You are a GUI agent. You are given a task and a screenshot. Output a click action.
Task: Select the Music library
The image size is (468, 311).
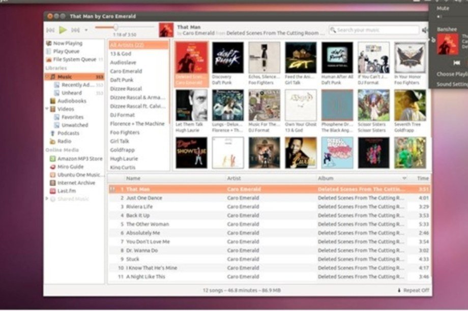pyautogui.click(x=74, y=77)
